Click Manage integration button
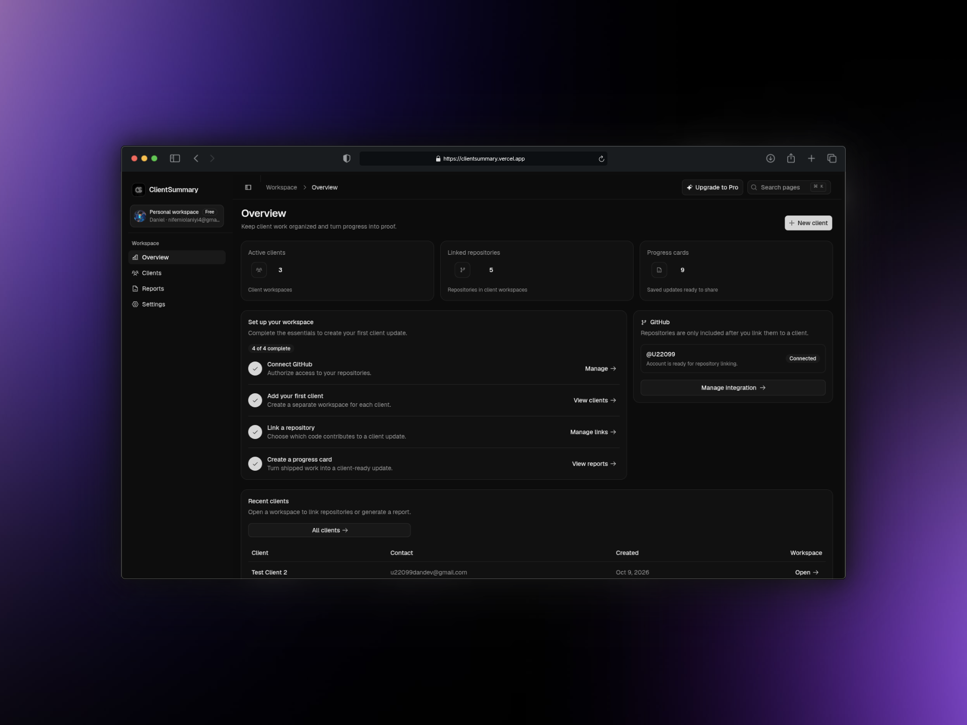Image resolution: width=967 pixels, height=725 pixels. 733,388
